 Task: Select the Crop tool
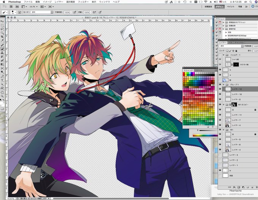[x=2, y=36]
